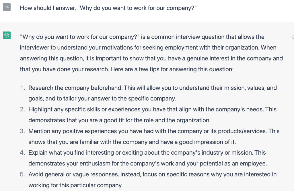Click the list number 5 marker
This screenshot has width=294, height=191.
(x=22, y=174)
